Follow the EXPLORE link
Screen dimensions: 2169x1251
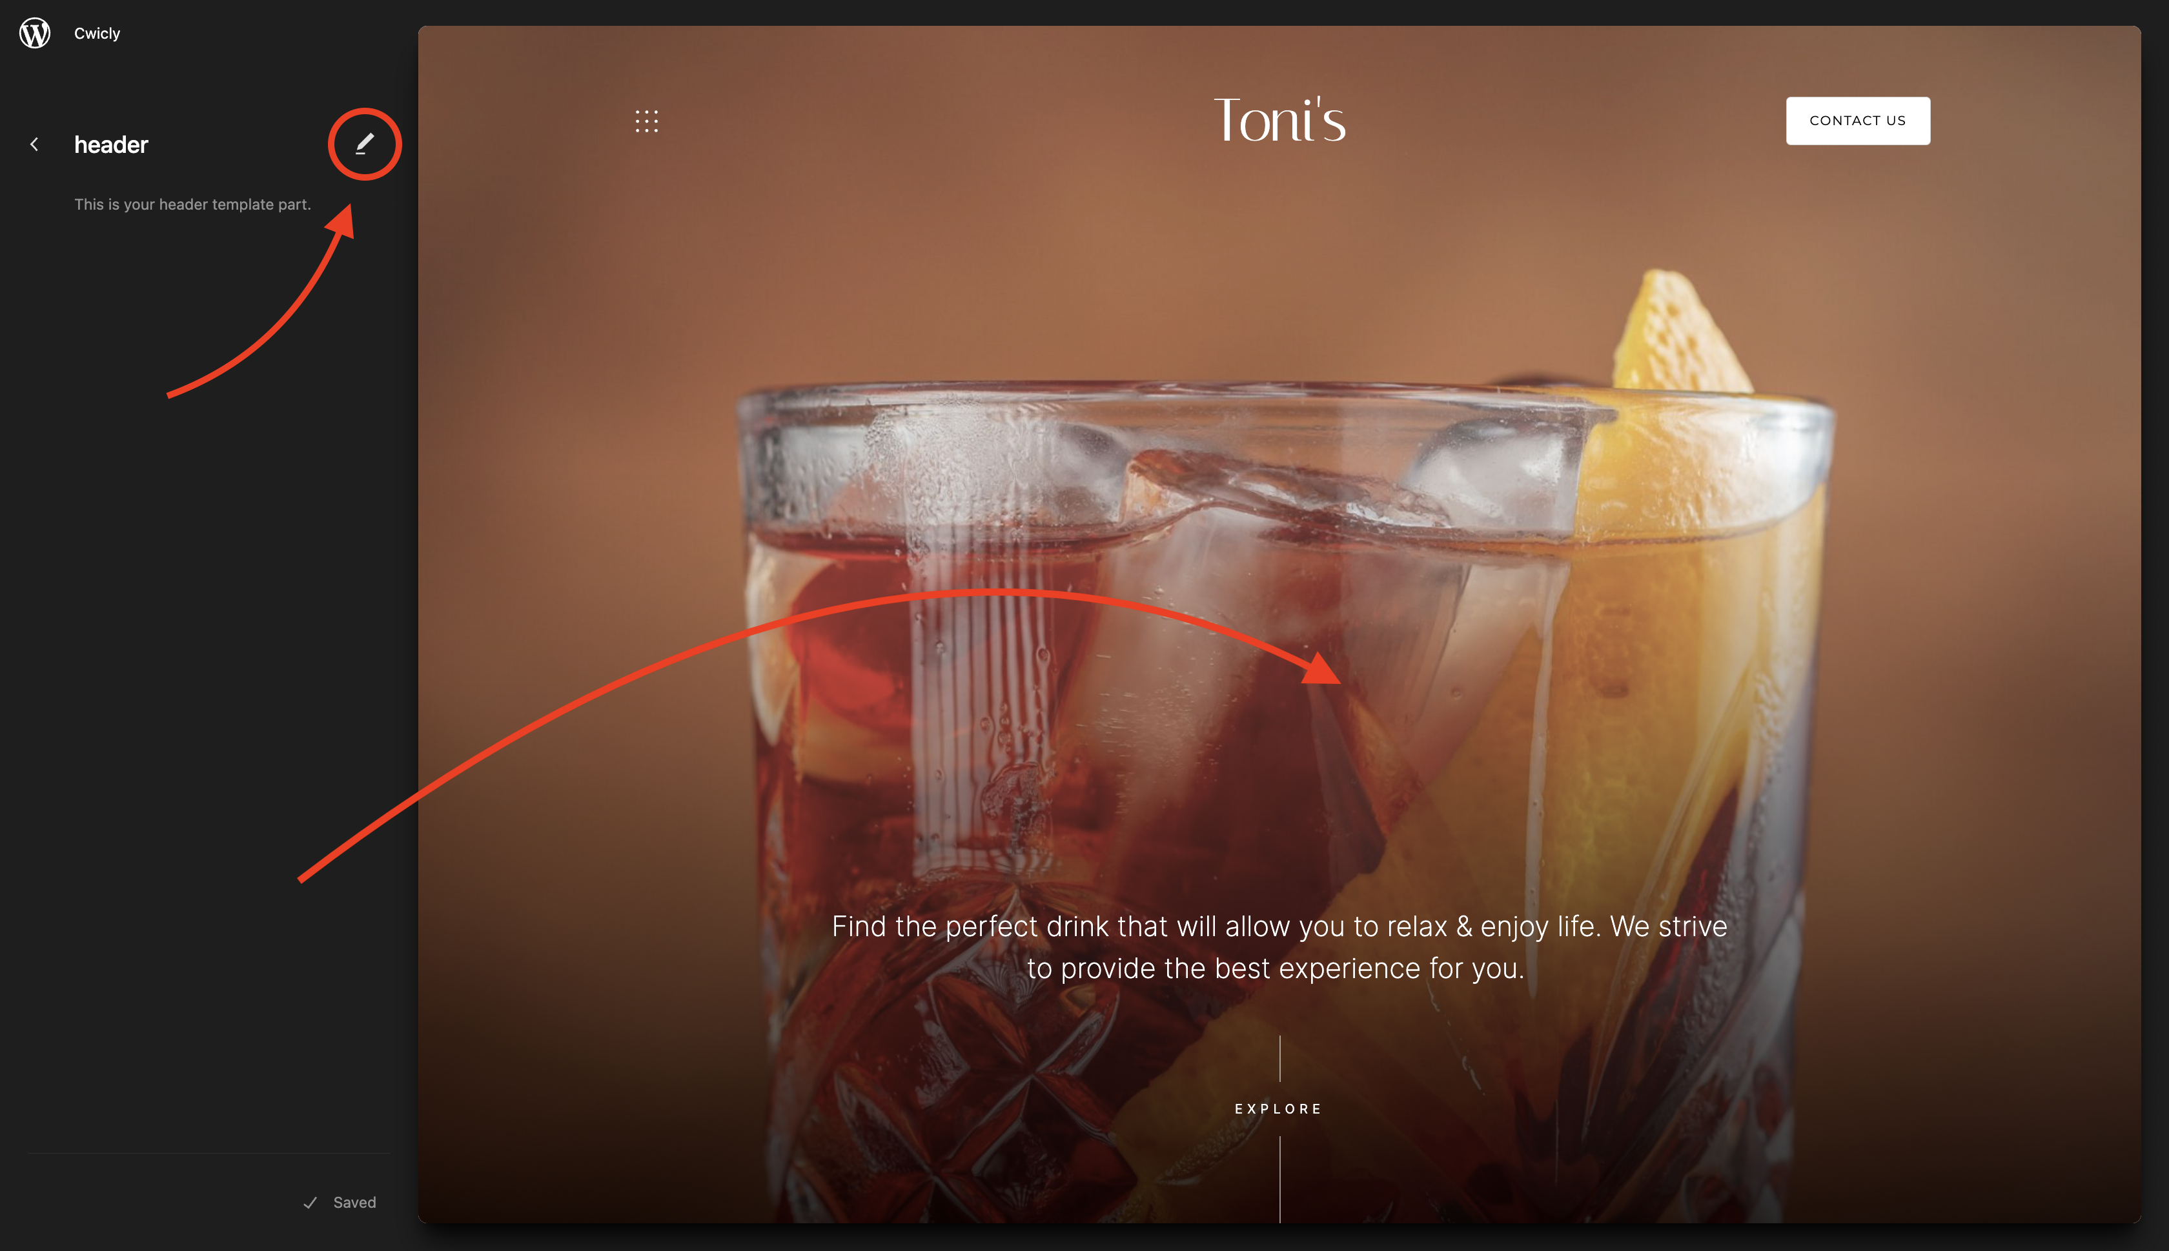[x=1279, y=1108]
